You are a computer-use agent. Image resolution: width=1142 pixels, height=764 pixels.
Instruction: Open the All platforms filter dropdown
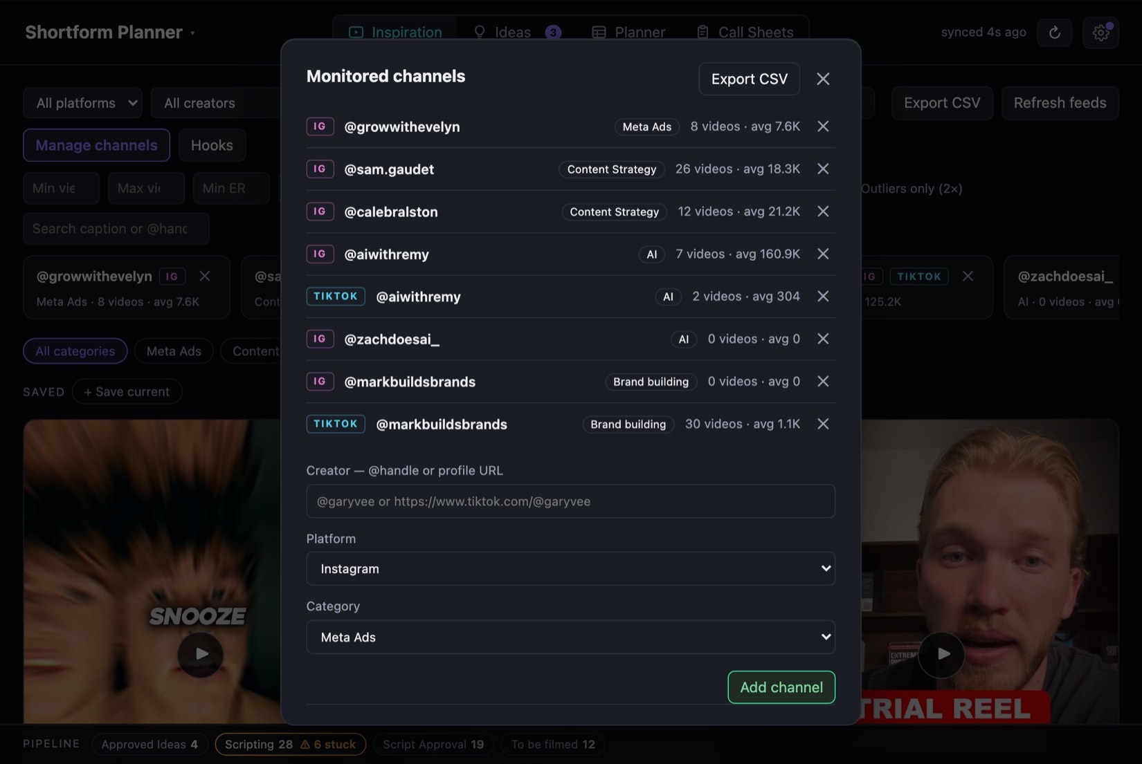pos(82,103)
